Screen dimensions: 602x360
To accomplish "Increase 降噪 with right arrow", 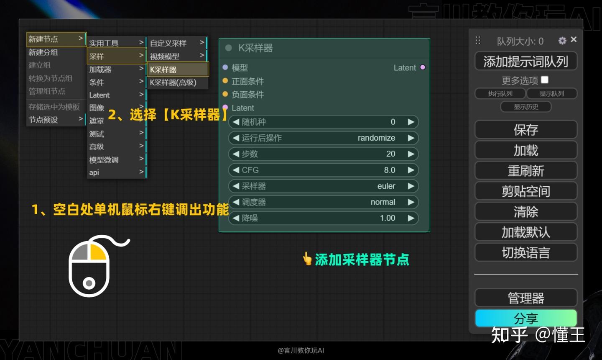I will (411, 218).
